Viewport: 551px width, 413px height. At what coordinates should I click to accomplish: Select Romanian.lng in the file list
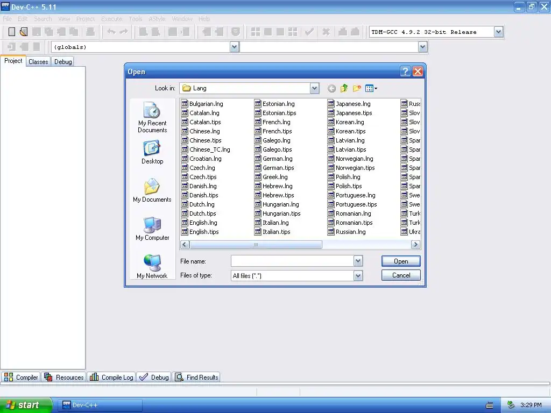pyautogui.click(x=349, y=213)
